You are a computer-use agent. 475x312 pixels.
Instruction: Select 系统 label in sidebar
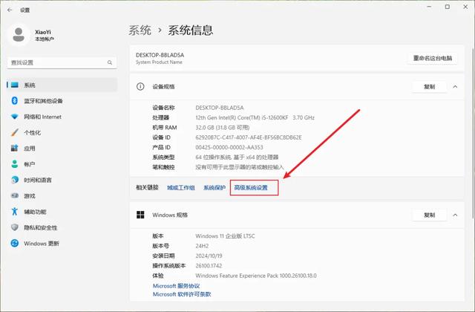[x=30, y=85]
